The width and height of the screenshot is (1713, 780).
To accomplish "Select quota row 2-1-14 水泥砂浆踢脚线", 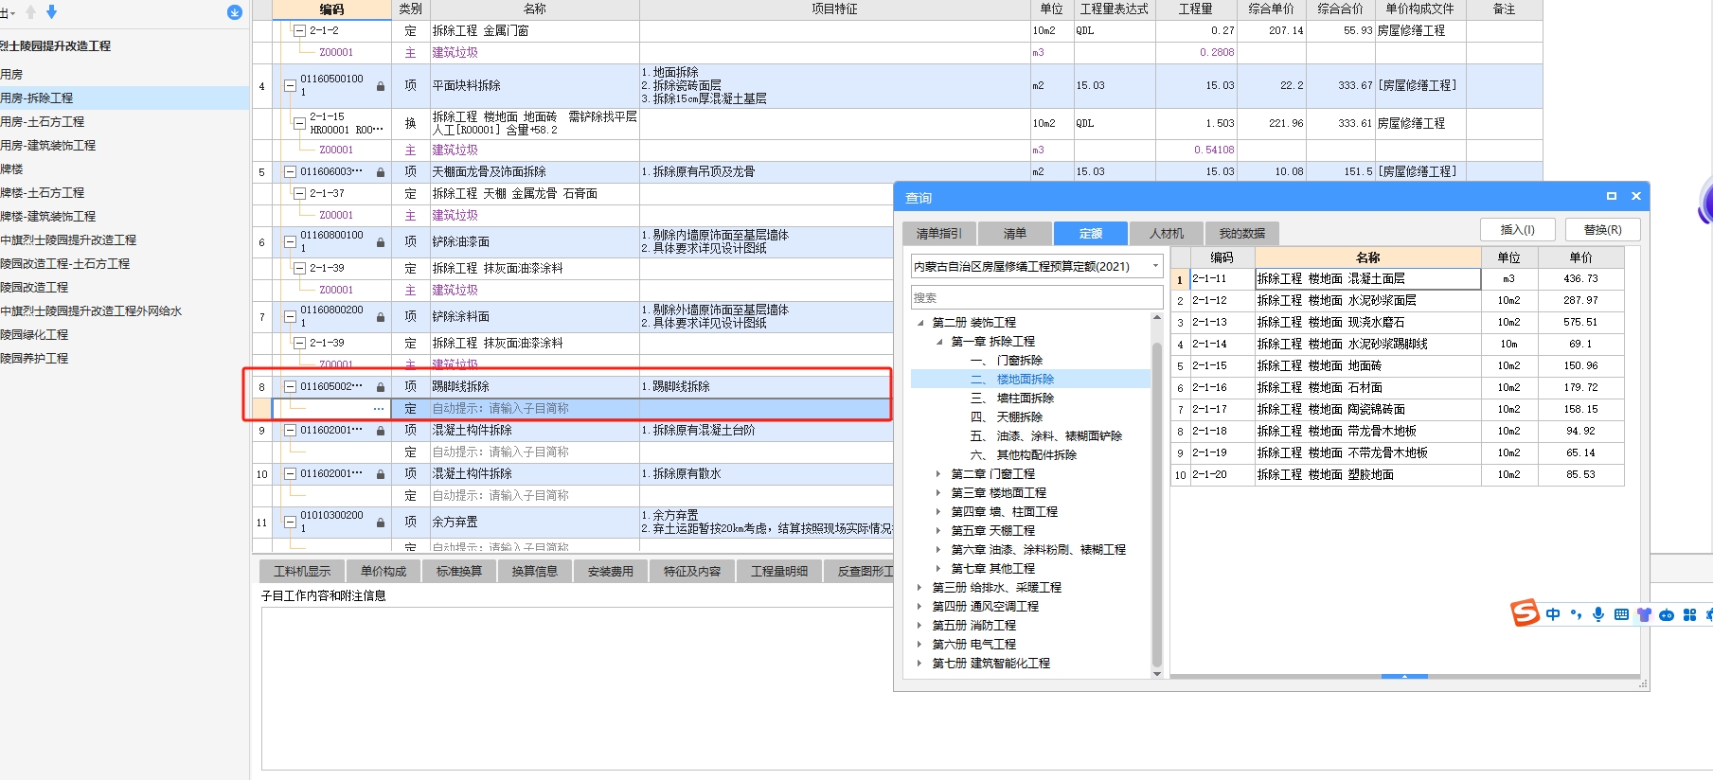I will (1398, 344).
